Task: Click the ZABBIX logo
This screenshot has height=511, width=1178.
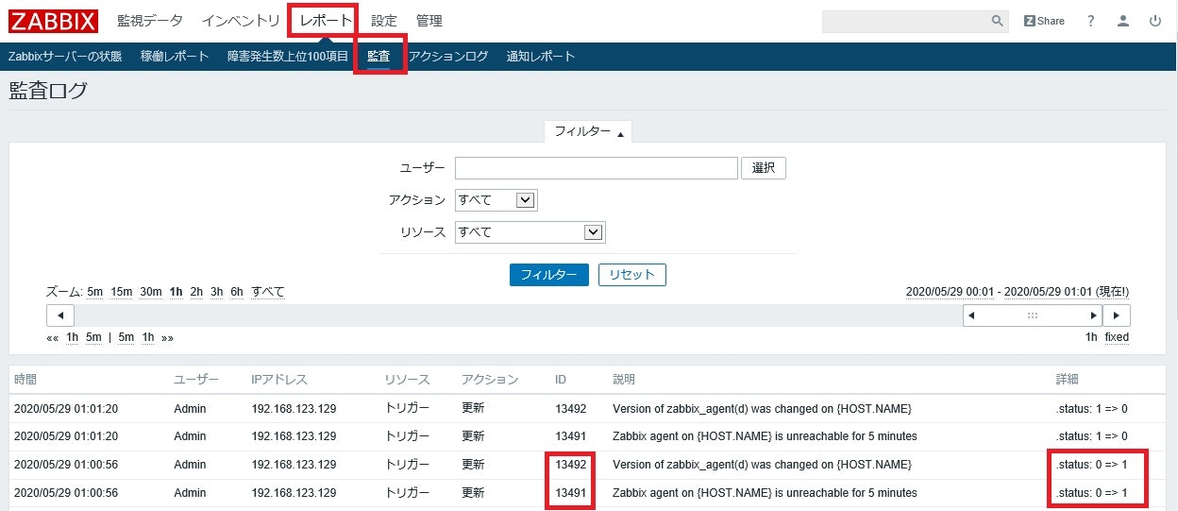Action: [x=54, y=20]
